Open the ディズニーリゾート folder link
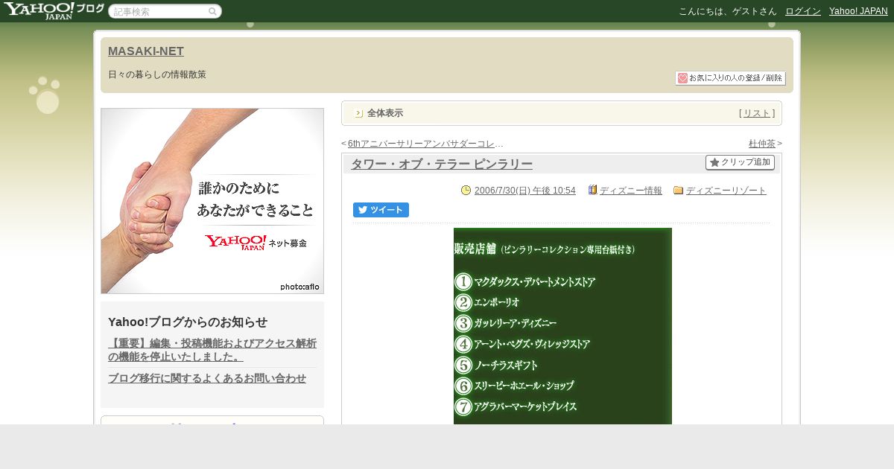Image resolution: width=894 pixels, height=469 pixels. point(726,191)
